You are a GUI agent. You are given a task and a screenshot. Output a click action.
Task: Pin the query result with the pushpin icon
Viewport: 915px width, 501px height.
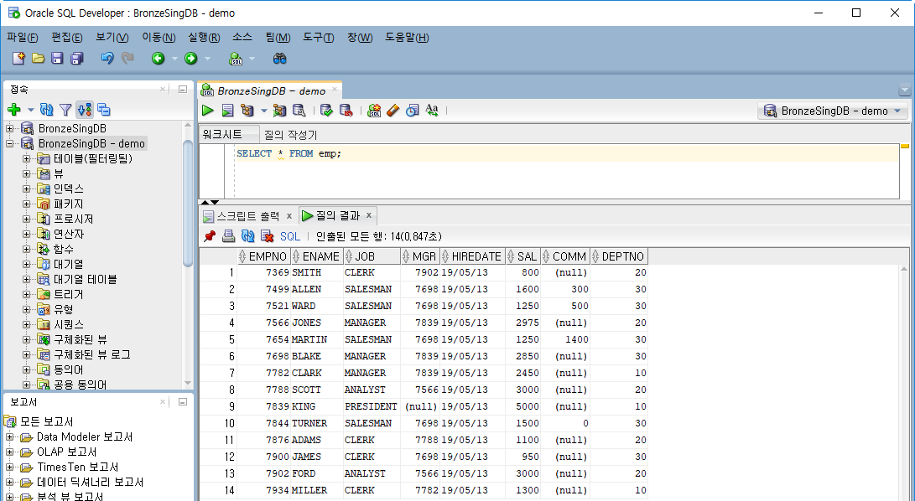coord(210,236)
